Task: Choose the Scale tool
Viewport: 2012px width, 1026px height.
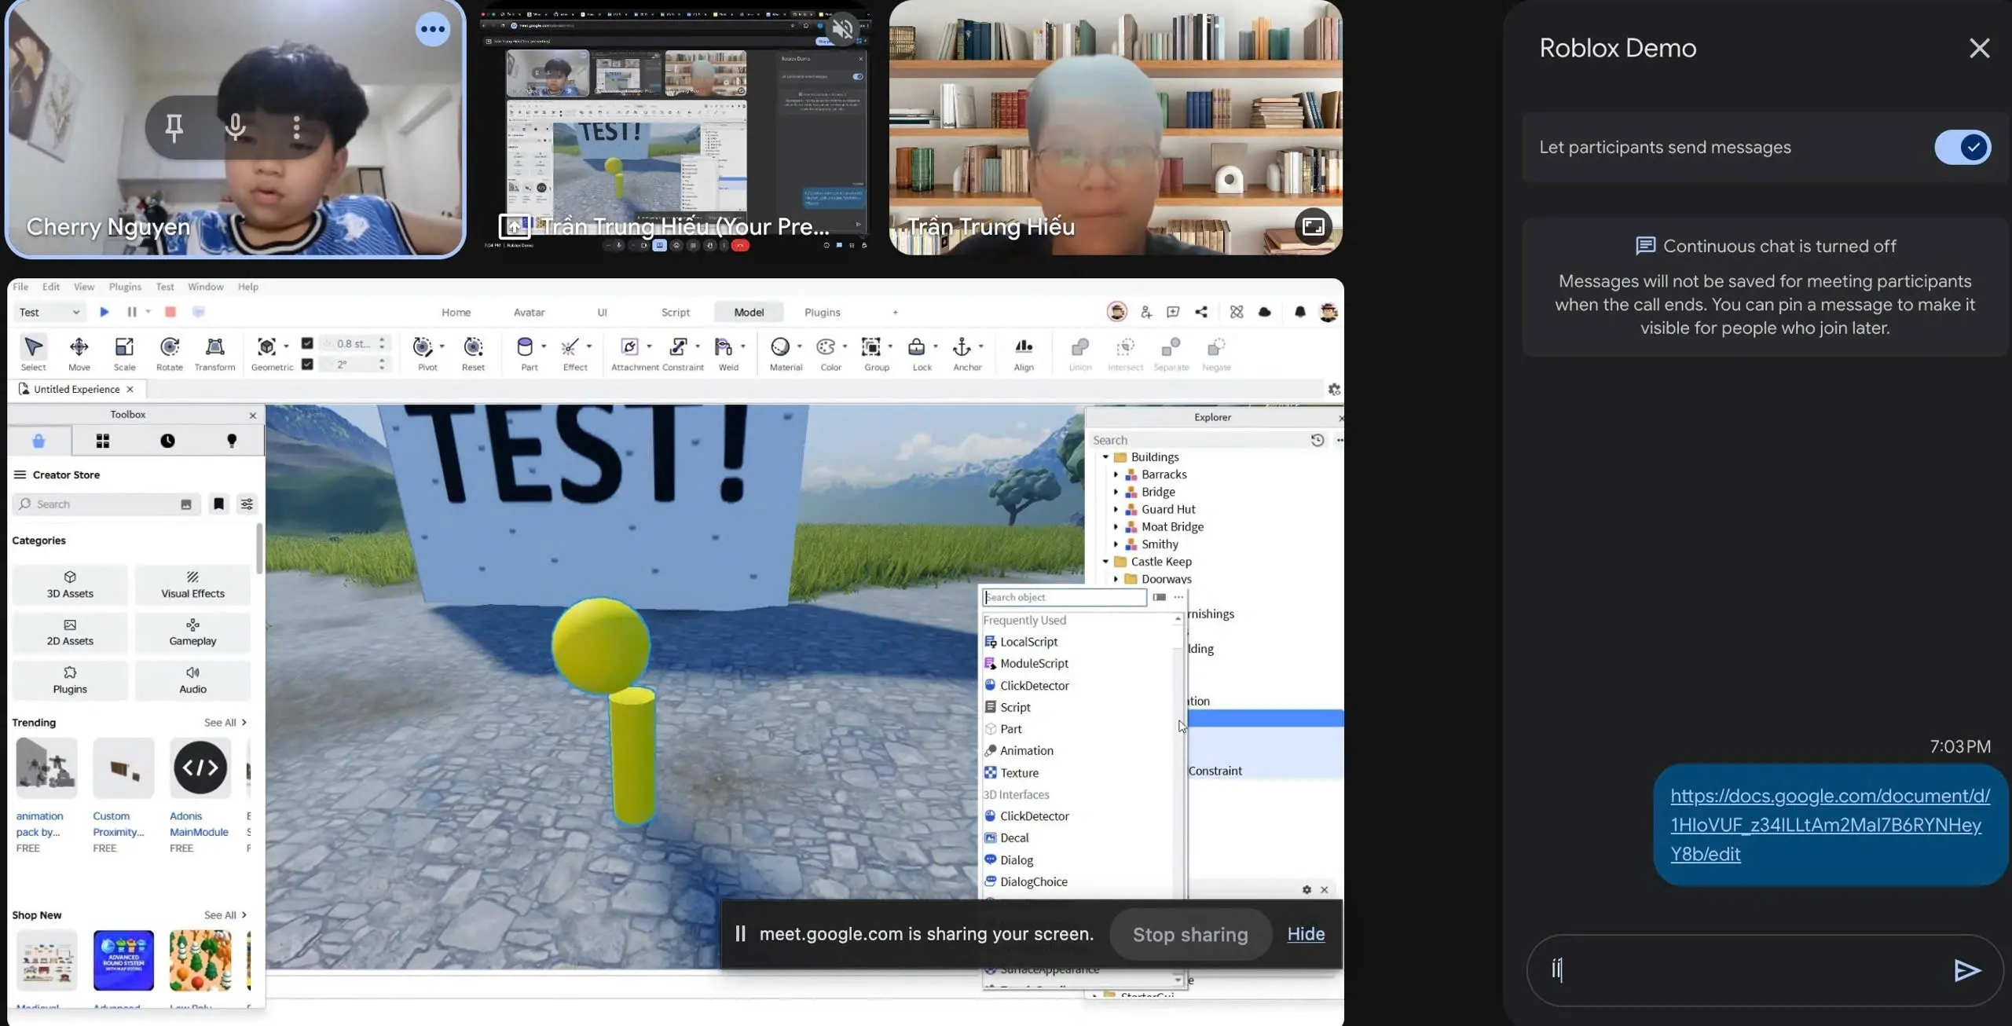Action: tap(124, 353)
